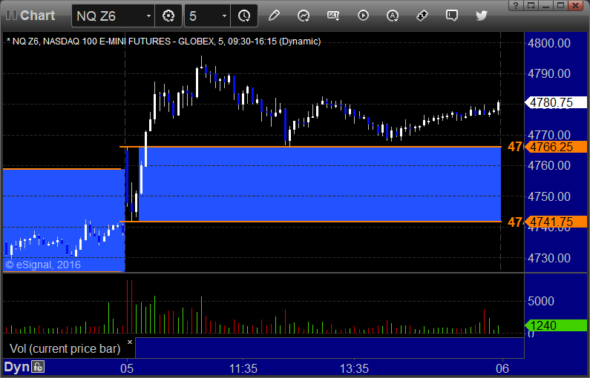This screenshot has height=378, width=590.
Task: Click the 13:35 time axis label
Action: tap(354, 368)
